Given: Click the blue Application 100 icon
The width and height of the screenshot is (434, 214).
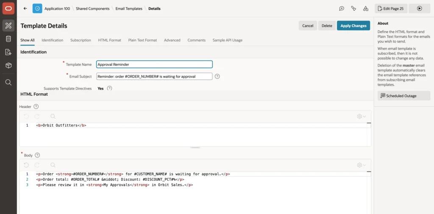Looking at the screenshot, I should tap(37, 8).
